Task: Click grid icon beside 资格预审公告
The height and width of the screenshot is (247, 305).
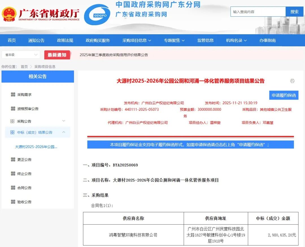Action: coord(13,109)
